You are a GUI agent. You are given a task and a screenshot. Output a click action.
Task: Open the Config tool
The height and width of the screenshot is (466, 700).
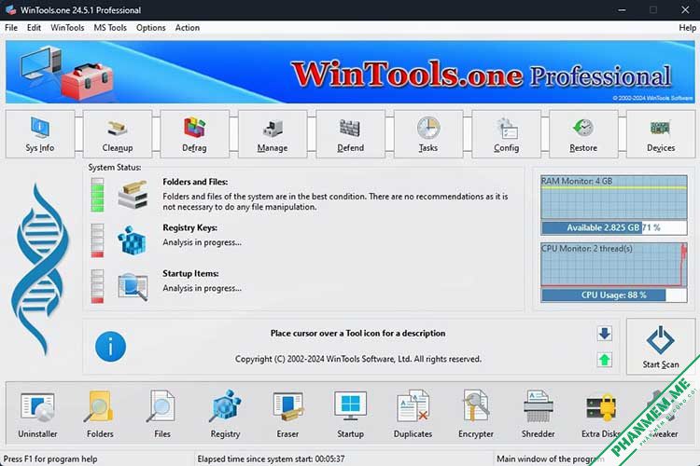pyautogui.click(x=506, y=134)
